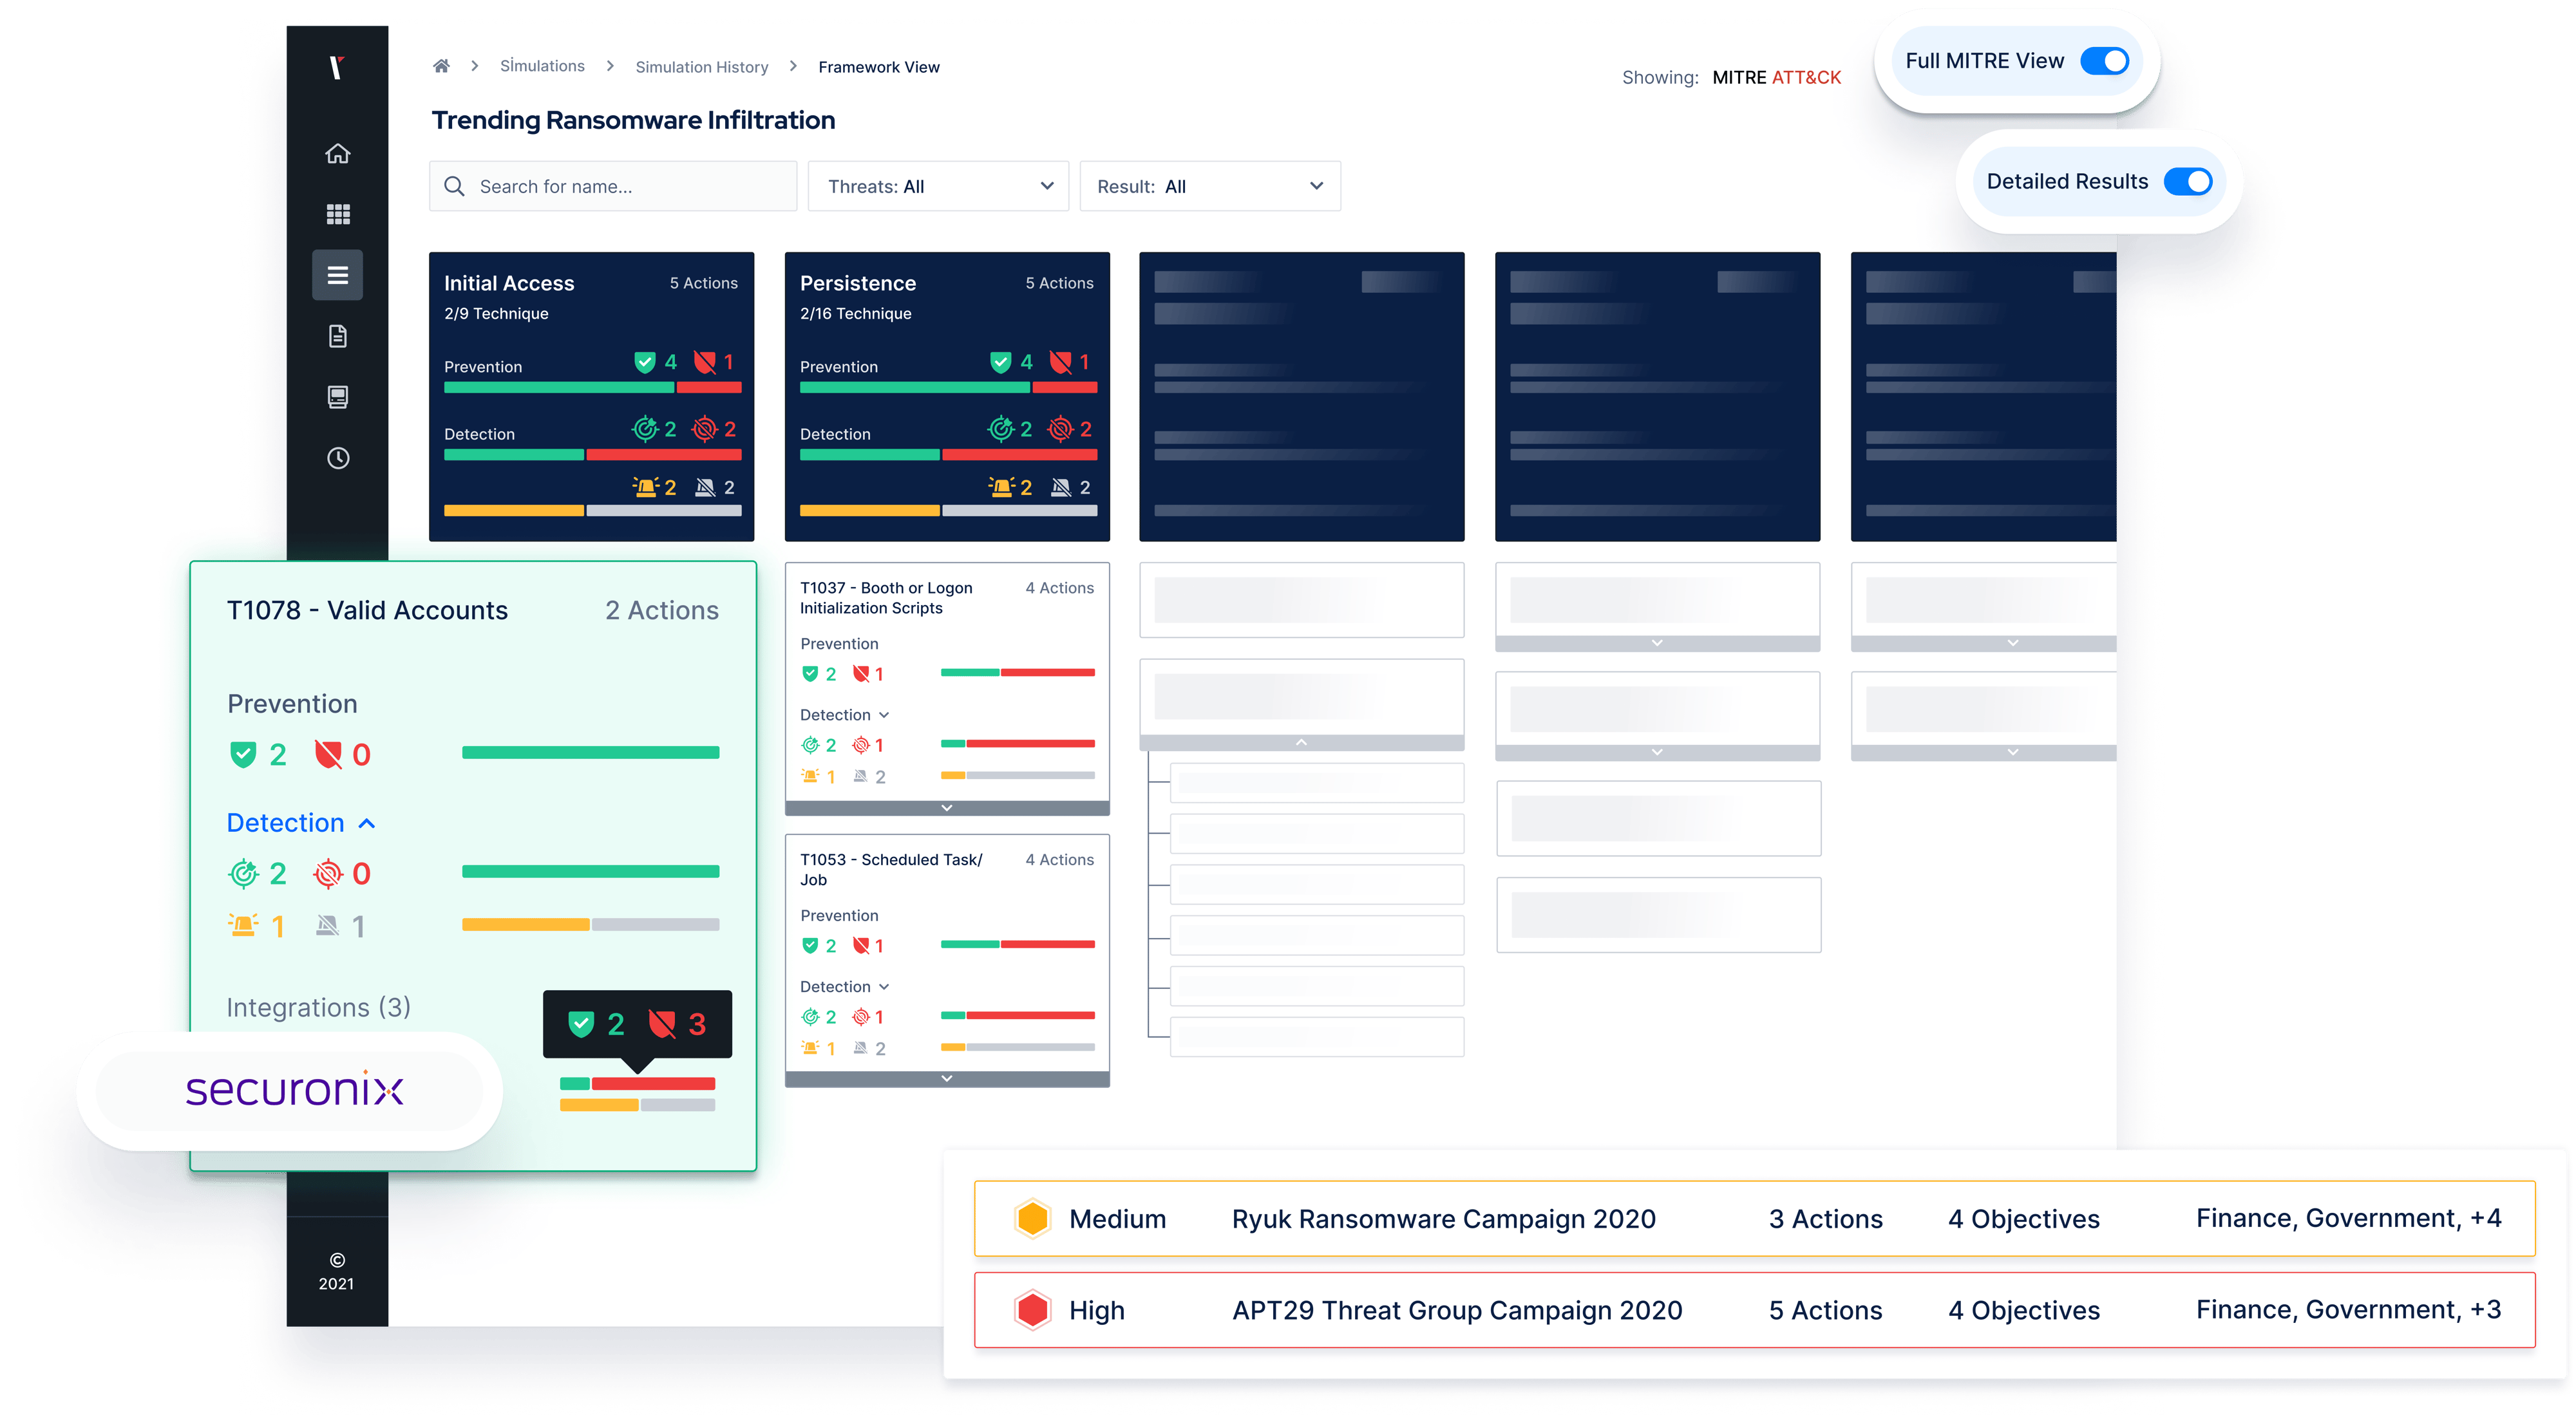This screenshot has width=2576, height=1415.
Task: Go to Simulation History via breadcrumb
Action: click(701, 66)
